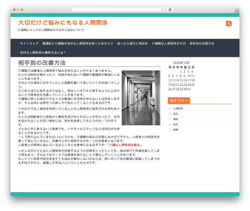Select the 良好 category link
Image resolution: width=250 pixels, height=211 pixels.
coord(175,125)
